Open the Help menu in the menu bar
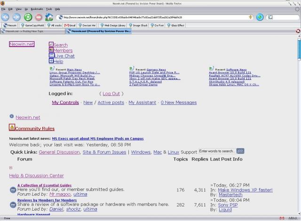Viewport: 301px width, 221px height. click(57, 9)
